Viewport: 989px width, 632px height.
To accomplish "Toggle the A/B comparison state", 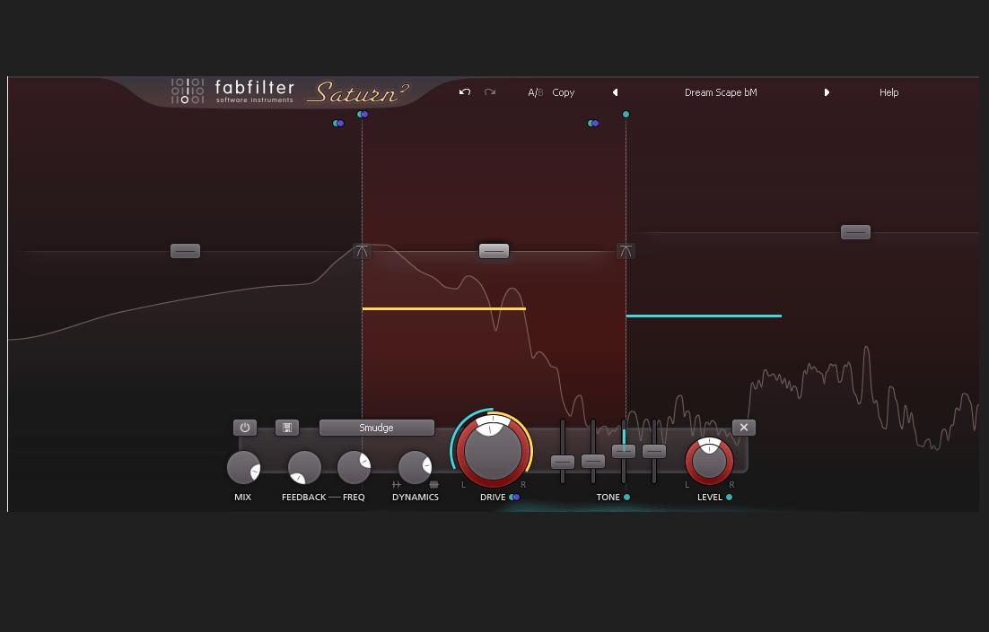I will coord(536,92).
